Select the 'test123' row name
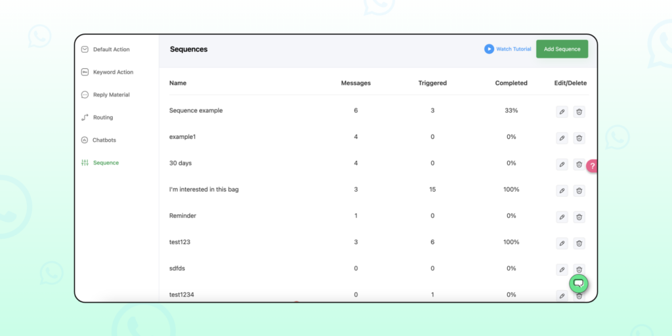 coord(180,242)
